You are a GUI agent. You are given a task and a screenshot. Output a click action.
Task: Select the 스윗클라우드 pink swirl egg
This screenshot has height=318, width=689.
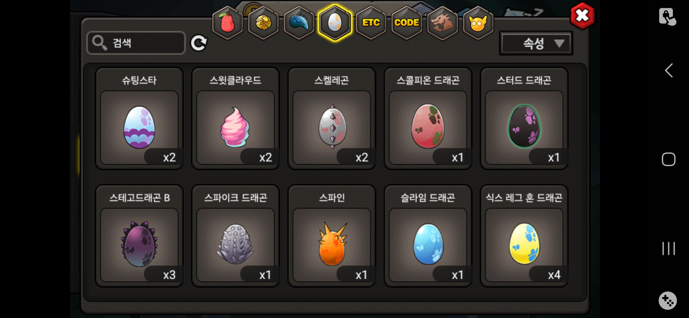click(236, 118)
